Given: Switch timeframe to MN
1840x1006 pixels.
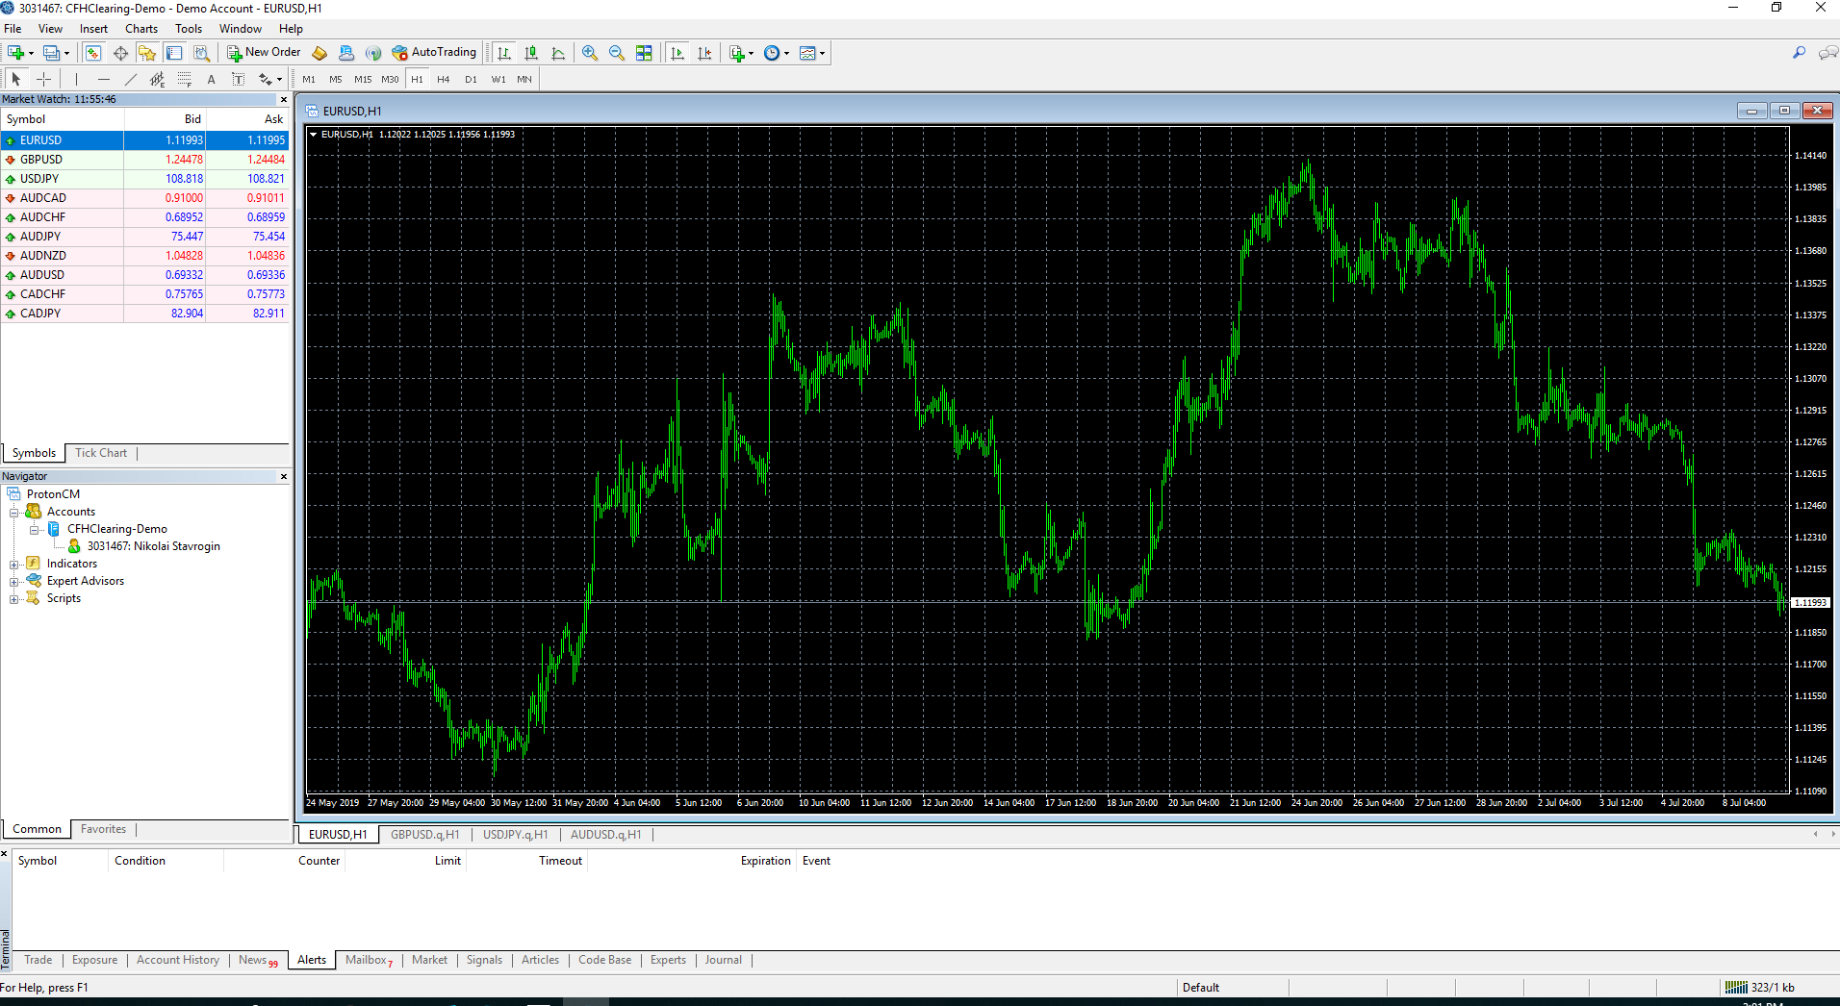Looking at the screenshot, I should pos(524,79).
